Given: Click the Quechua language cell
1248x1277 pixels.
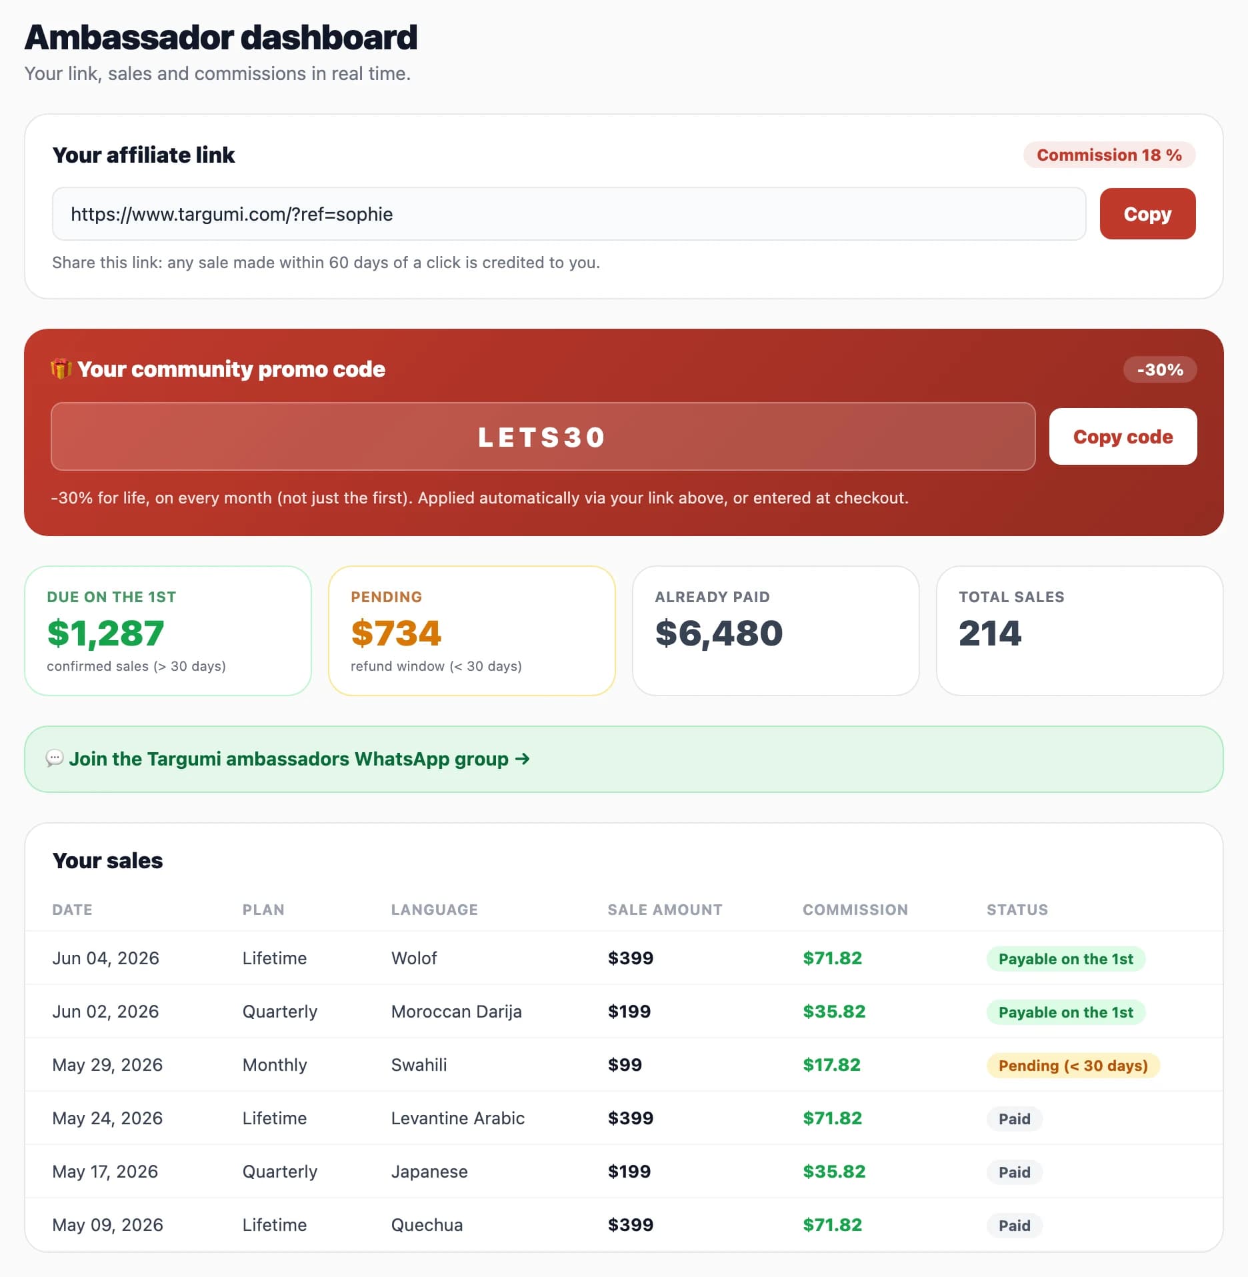Looking at the screenshot, I should point(427,1225).
